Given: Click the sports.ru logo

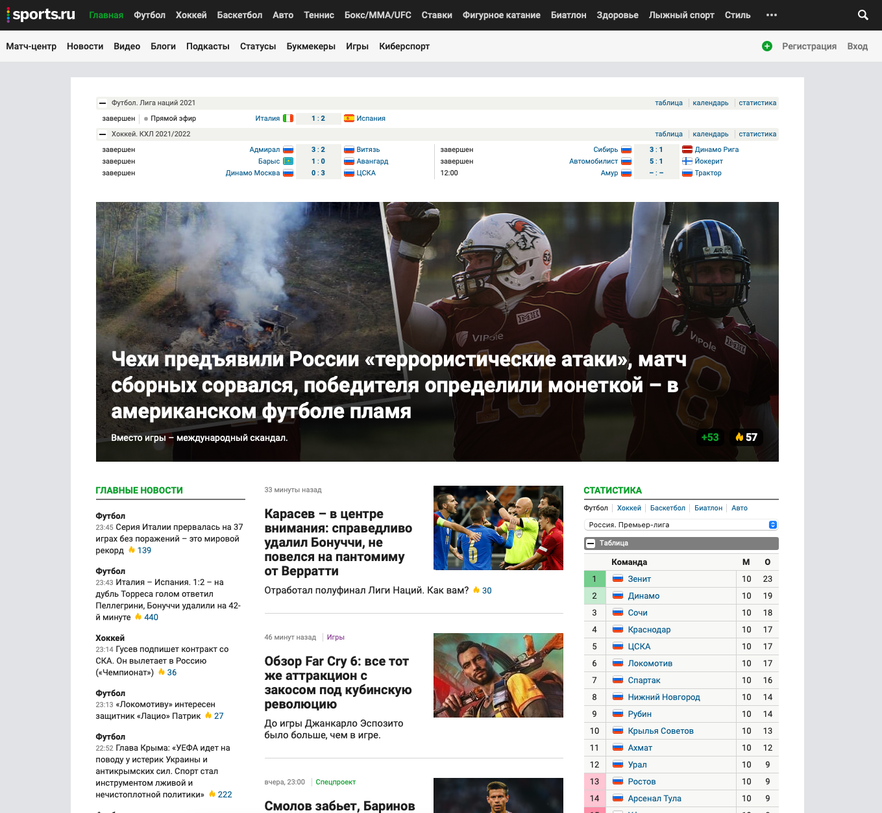Looking at the screenshot, I should [42, 14].
